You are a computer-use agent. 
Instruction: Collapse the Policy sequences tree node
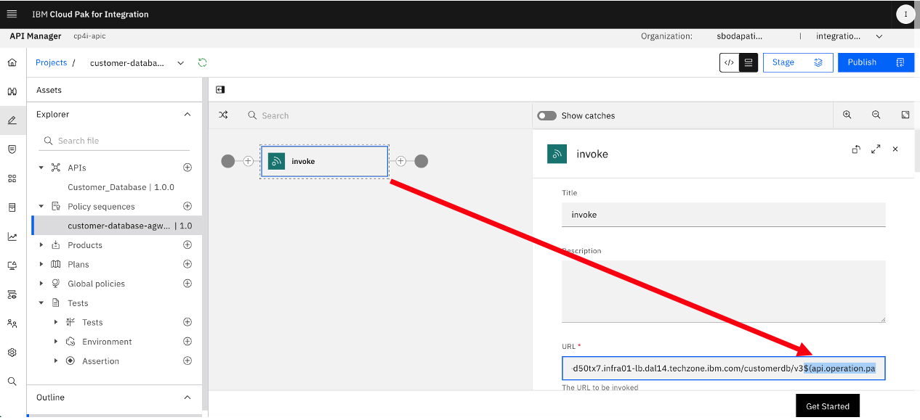click(41, 206)
